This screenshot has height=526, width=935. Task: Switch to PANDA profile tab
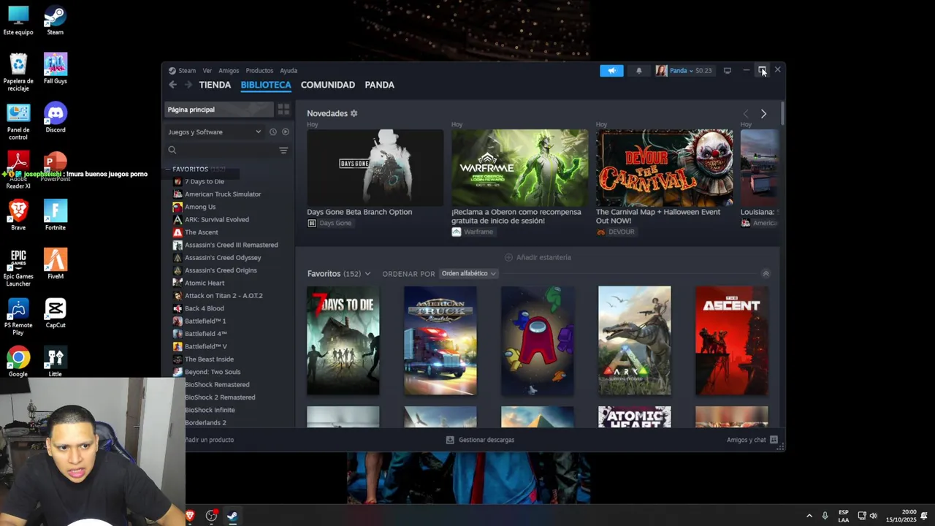point(380,85)
